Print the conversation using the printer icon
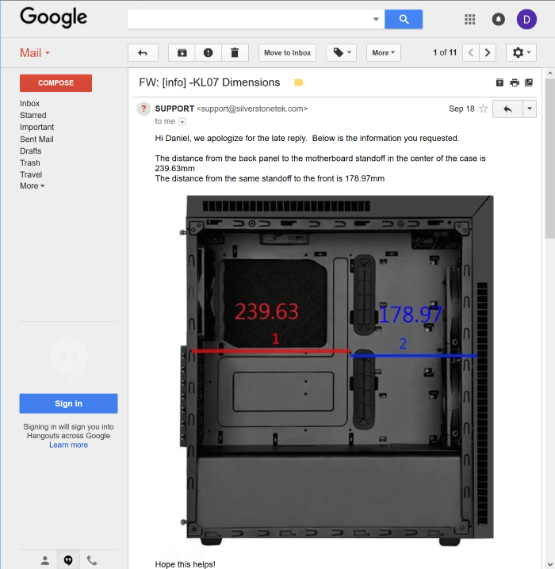555x569 pixels. point(515,82)
